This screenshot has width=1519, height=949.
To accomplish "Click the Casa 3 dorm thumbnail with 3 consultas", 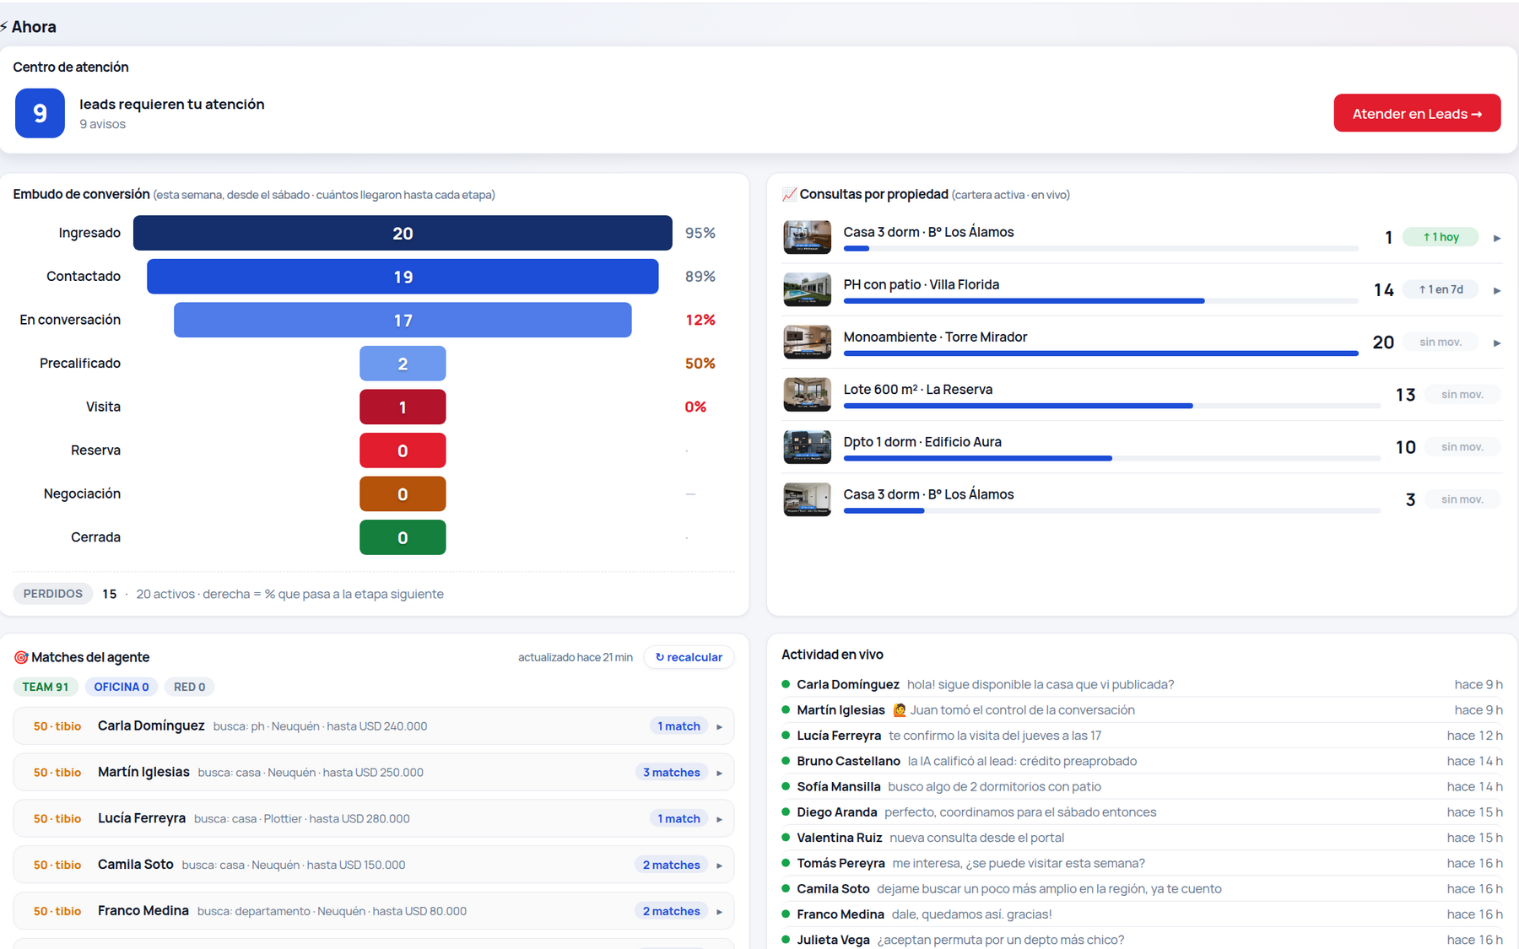I will 807,499.
